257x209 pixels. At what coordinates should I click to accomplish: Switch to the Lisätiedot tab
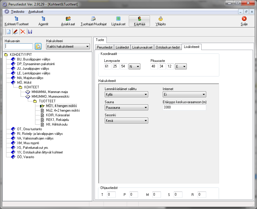click(122, 47)
